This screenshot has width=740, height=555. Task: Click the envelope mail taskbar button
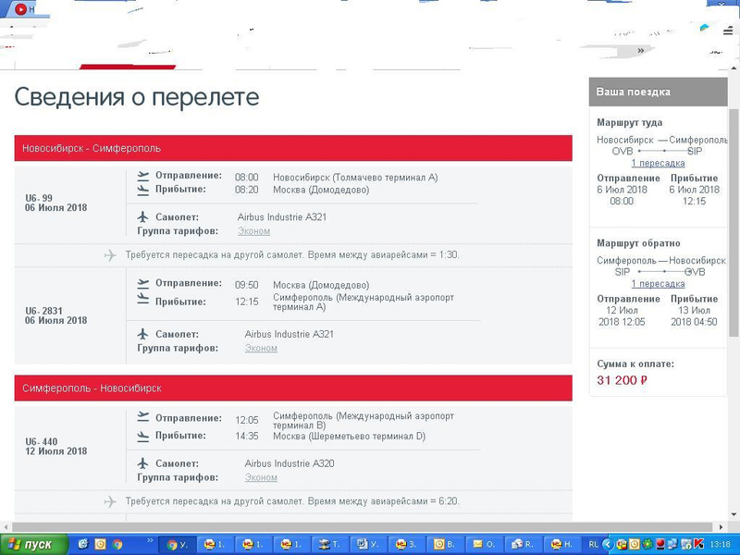(484, 544)
